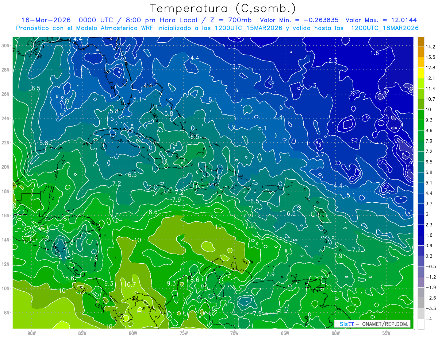The width and height of the screenshot is (438, 338).
Task: Click the "18N" latitude axis label
Action: pyautogui.click(x=6, y=191)
